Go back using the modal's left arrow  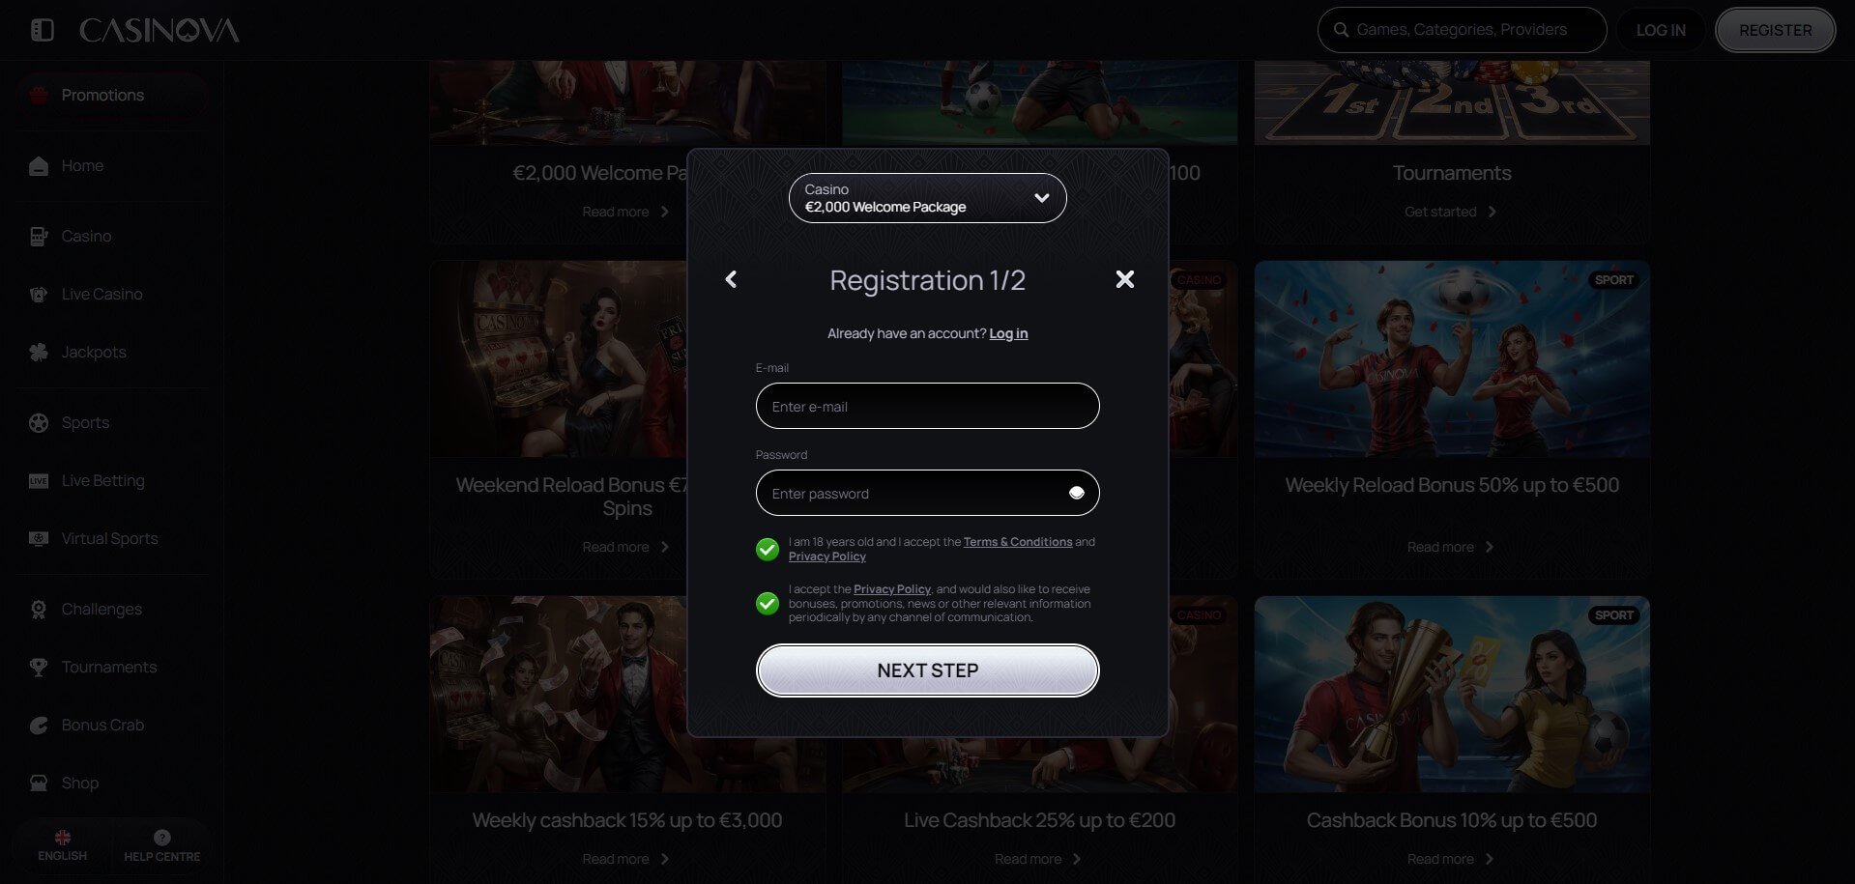click(x=731, y=279)
